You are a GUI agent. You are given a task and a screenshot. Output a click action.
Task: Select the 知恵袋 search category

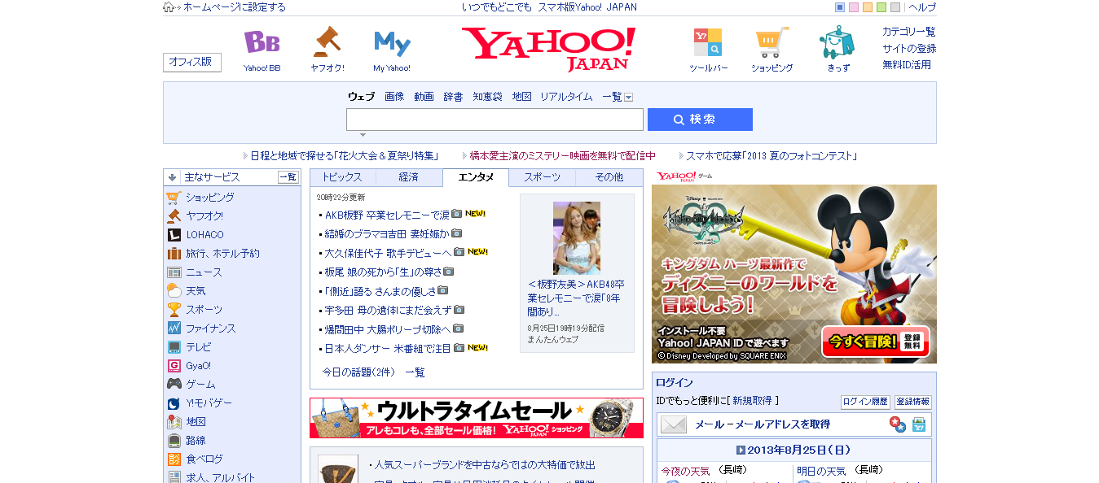click(x=487, y=97)
